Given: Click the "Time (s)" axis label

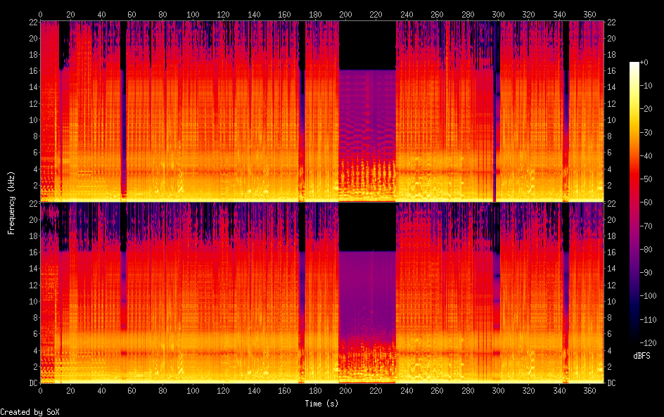Looking at the screenshot, I should (x=322, y=404).
